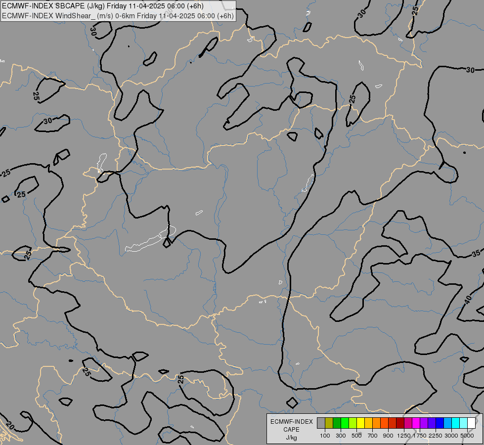Click the bright green legend swatch
This screenshot has height=445, width=484.
[345, 423]
